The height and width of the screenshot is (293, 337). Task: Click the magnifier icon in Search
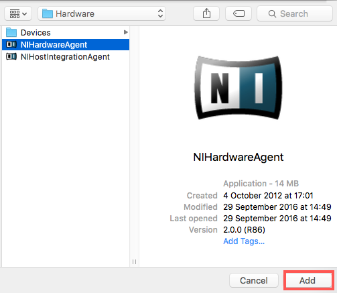click(x=272, y=13)
